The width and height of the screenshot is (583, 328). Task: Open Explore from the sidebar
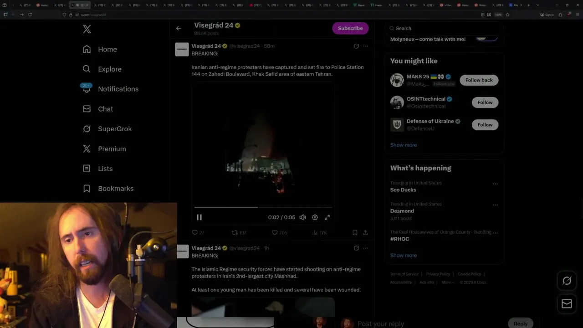102,69
